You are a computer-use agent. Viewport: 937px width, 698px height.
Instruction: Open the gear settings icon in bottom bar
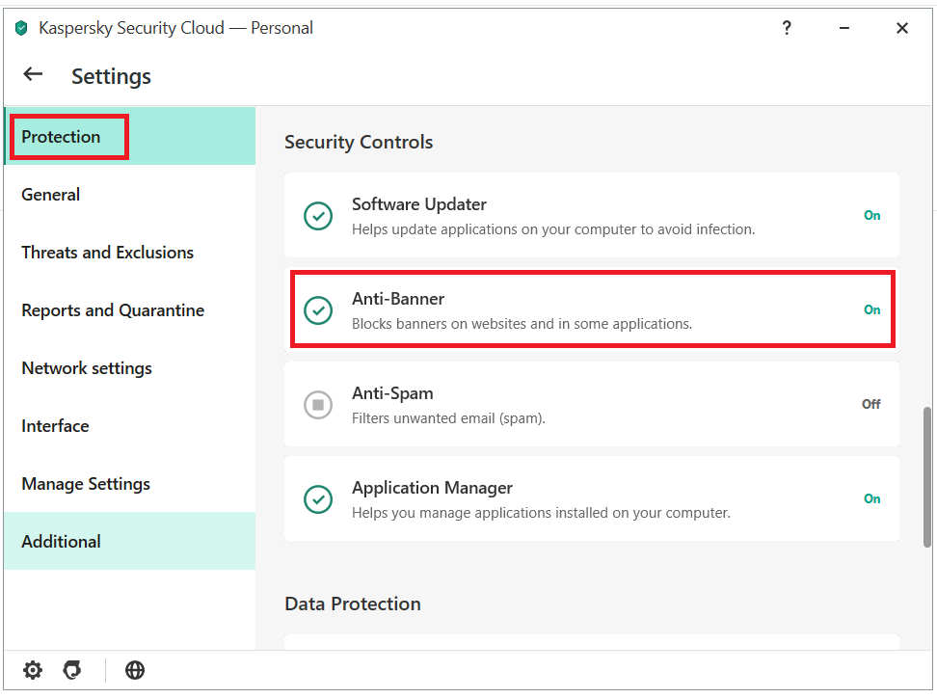[33, 670]
